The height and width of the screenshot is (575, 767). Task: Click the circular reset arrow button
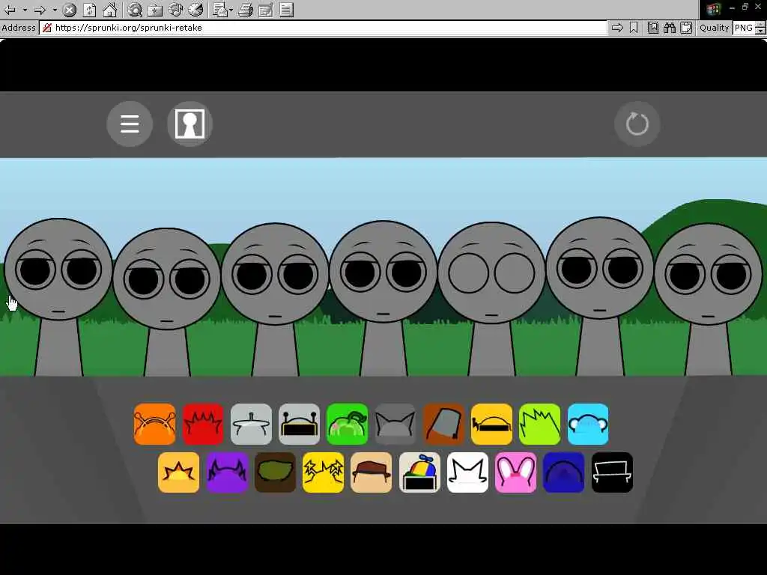(x=637, y=124)
